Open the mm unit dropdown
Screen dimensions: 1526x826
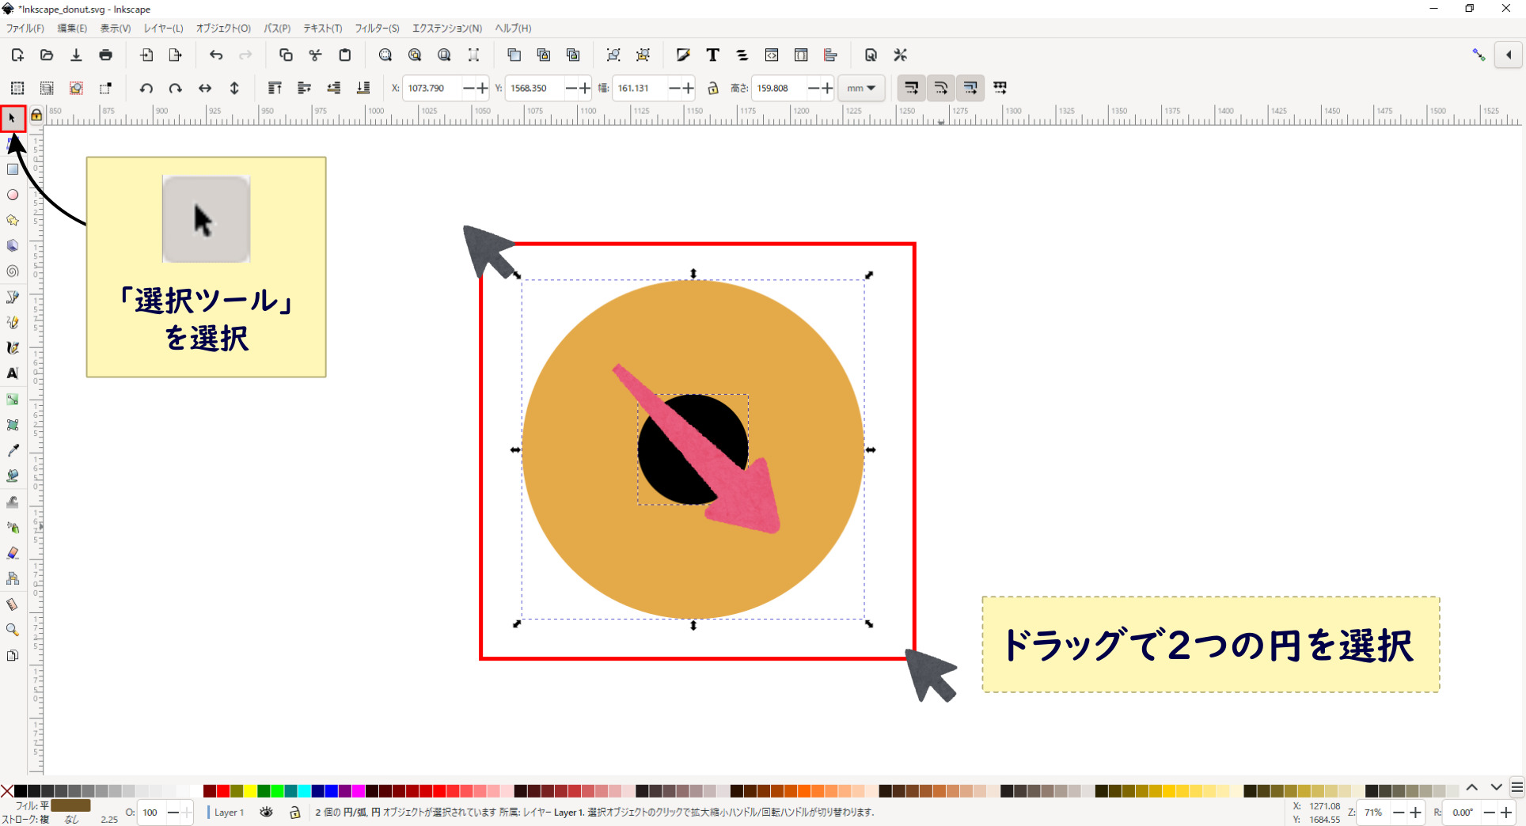(x=861, y=88)
